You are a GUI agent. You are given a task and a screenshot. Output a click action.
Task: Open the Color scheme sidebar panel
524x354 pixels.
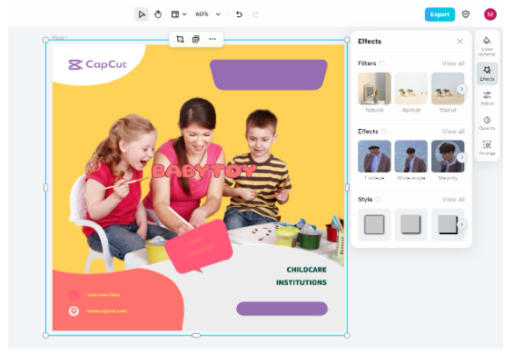pos(487,45)
